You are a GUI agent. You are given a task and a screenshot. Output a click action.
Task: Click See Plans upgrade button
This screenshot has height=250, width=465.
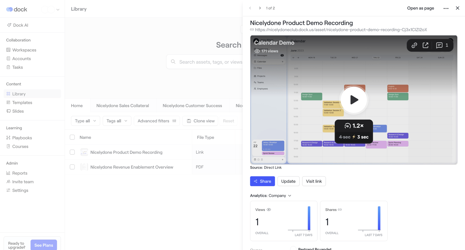(44, 245)
